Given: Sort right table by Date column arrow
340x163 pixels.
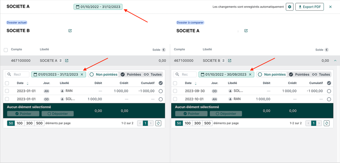Looking at the screenshot, I should (x=196, y=83).
